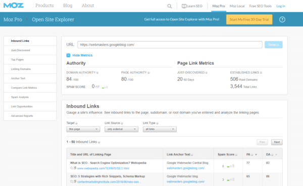The image size is (303, 186).
Task: Open the help question mark icon
Action: pyautogui.click(x=282, y=20)
